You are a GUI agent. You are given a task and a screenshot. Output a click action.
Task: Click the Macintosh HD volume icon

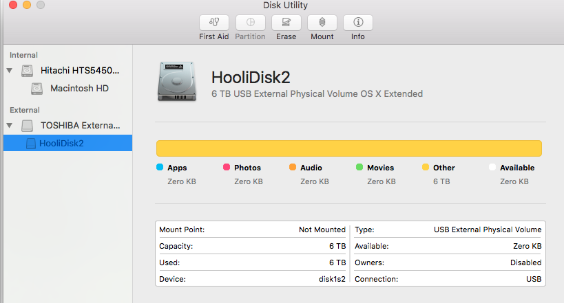click(x=36, y=89)
